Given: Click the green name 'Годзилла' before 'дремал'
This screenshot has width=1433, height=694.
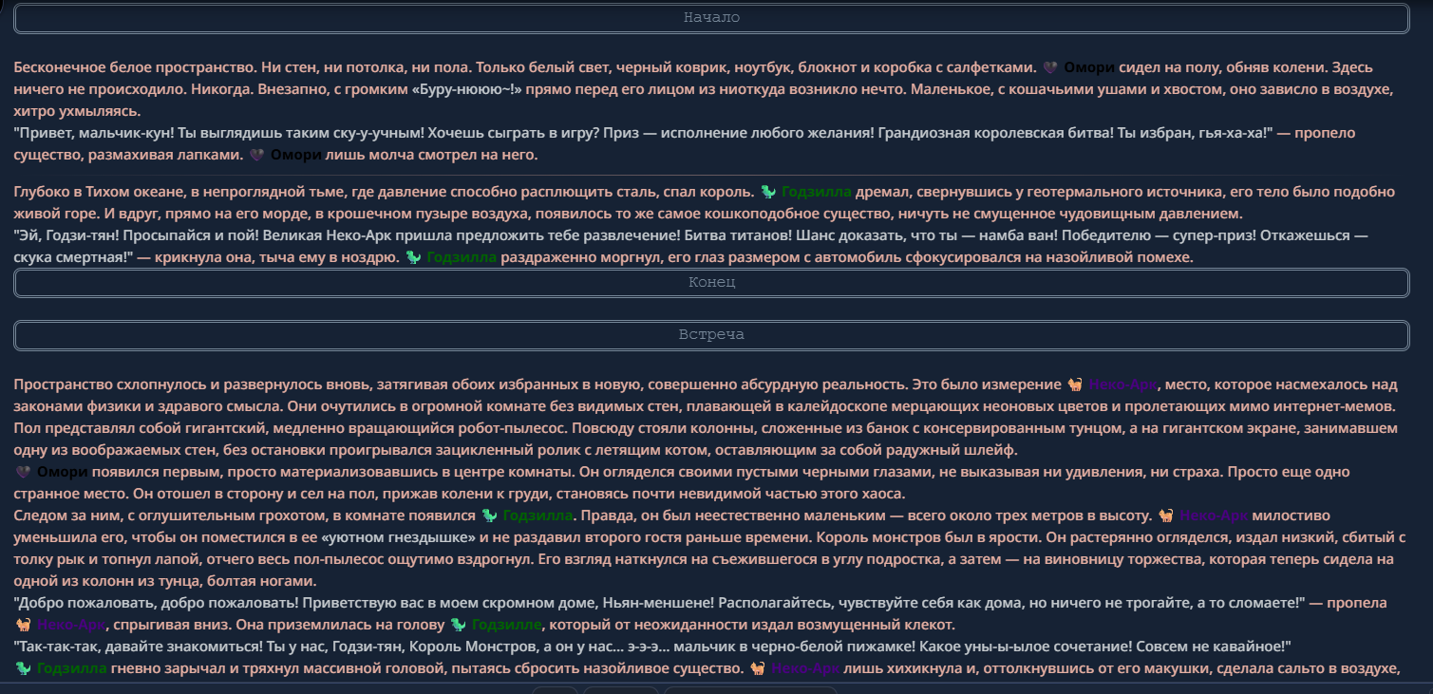Looking at the screenshot, I should 817,191.
